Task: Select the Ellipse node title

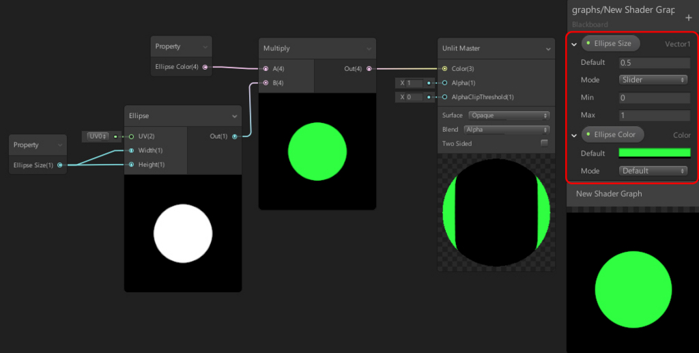Action: 139,116
